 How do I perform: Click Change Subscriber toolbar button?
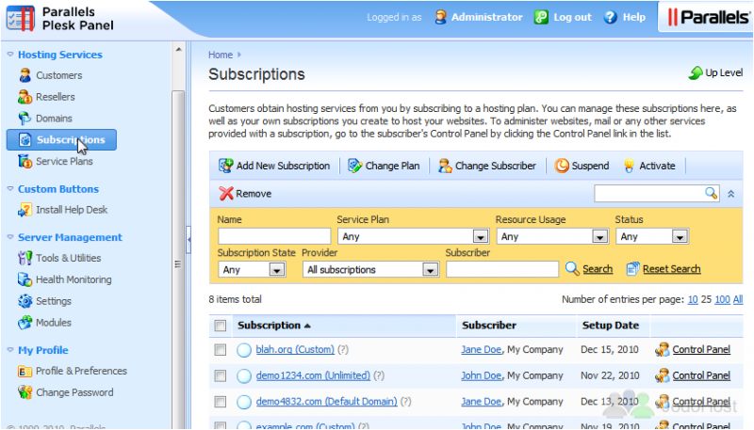pos(486,166)
